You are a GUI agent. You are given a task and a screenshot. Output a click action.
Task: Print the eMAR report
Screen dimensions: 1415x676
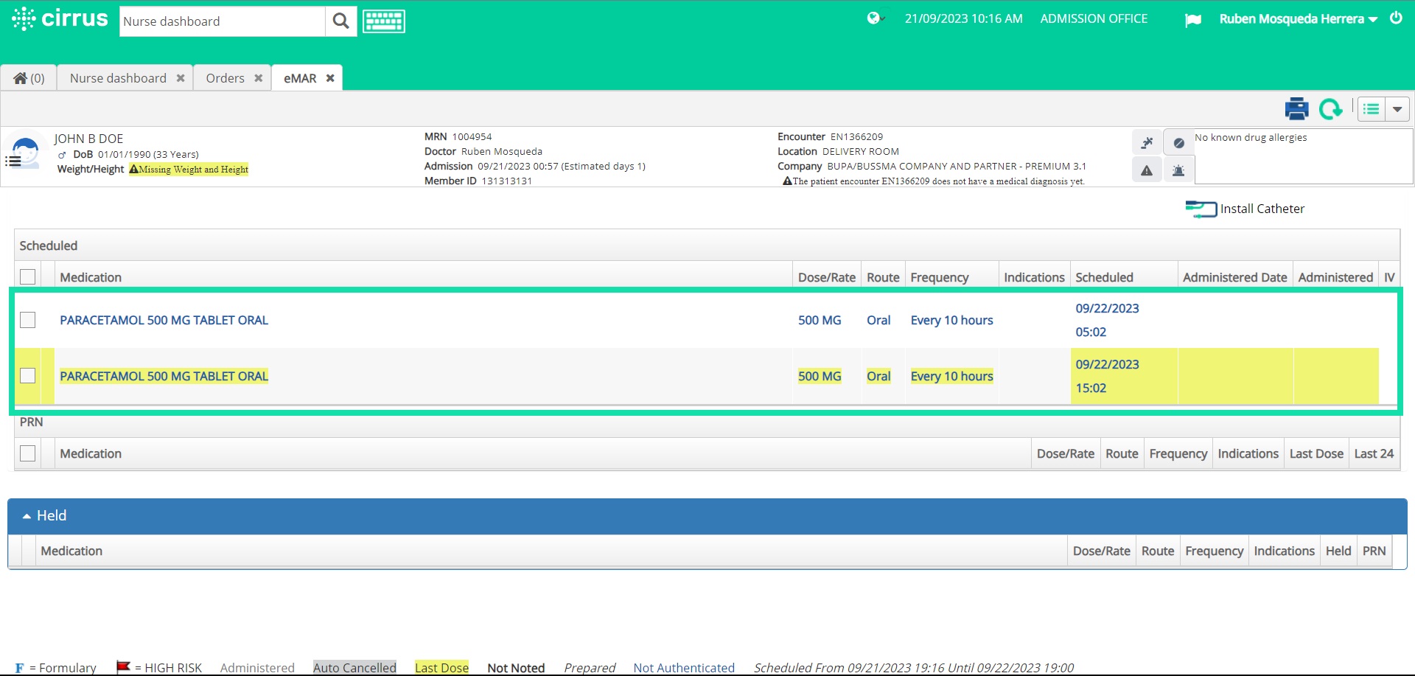point(1296,108)
